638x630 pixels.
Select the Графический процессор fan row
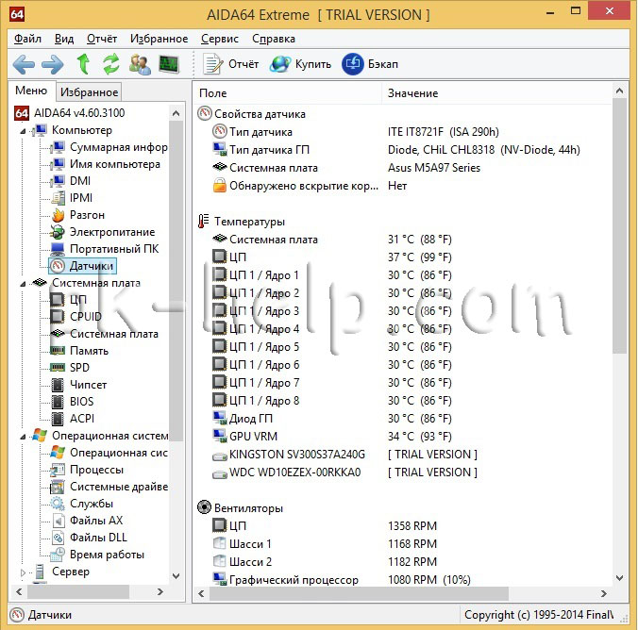tap(403, 580)
